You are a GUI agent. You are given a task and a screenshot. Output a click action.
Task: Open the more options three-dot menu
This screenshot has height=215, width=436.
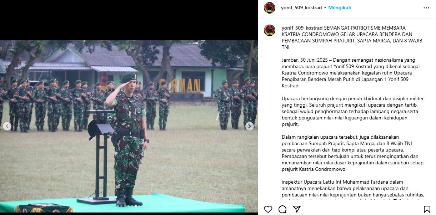(426, 8)
